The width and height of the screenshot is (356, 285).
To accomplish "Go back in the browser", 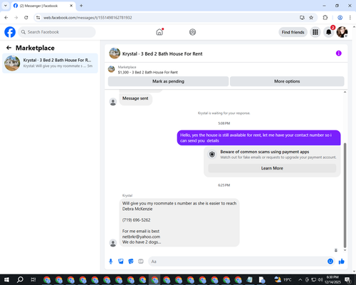I will [6, 18].
